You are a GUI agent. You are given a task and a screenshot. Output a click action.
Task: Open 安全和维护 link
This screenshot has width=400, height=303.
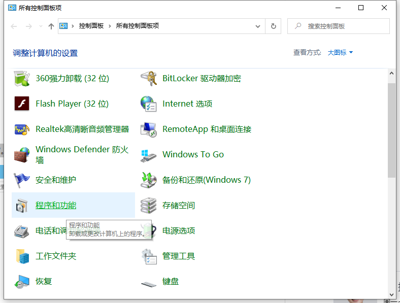coord(56,180)
